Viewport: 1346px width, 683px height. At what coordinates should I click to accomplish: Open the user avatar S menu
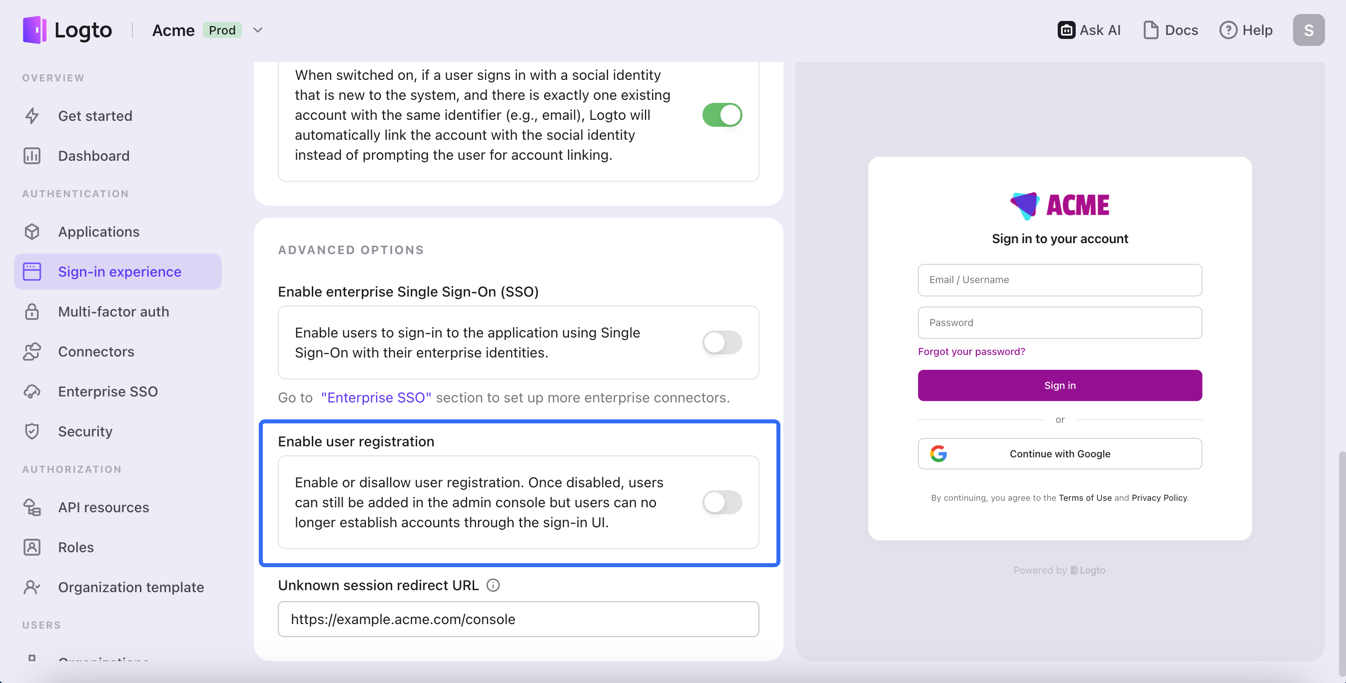pyautogui.click(x=1309, y=30)
